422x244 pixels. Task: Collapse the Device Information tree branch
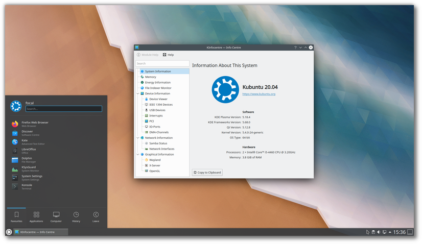point(138,93)
